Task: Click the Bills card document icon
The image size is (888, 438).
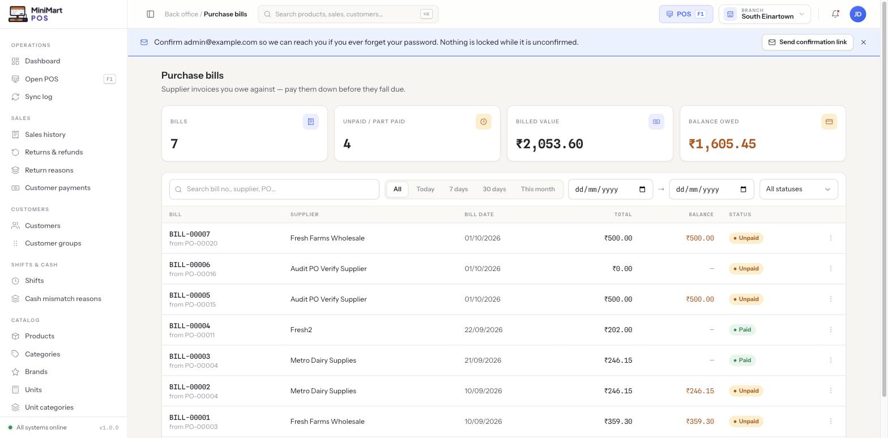Action: [311, 122]
